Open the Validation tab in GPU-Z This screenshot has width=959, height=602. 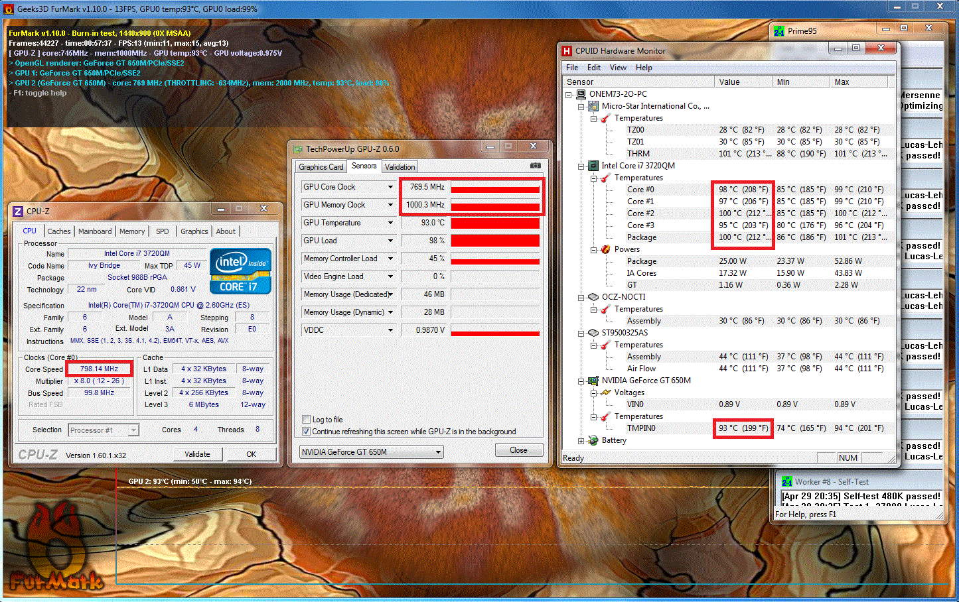[x=400, y=167]
